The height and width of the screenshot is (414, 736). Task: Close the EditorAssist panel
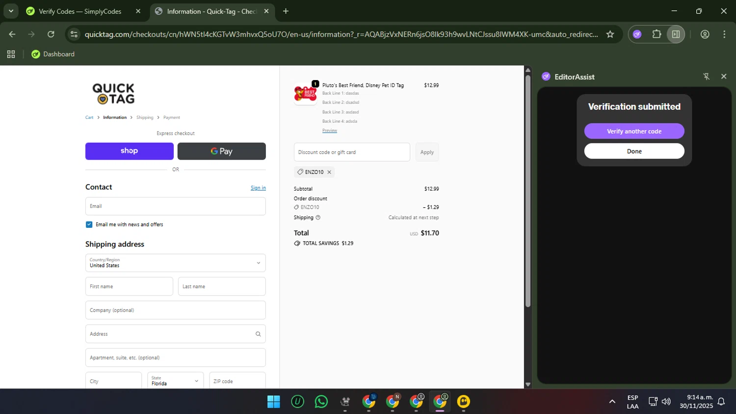click(x=724, y=76)
